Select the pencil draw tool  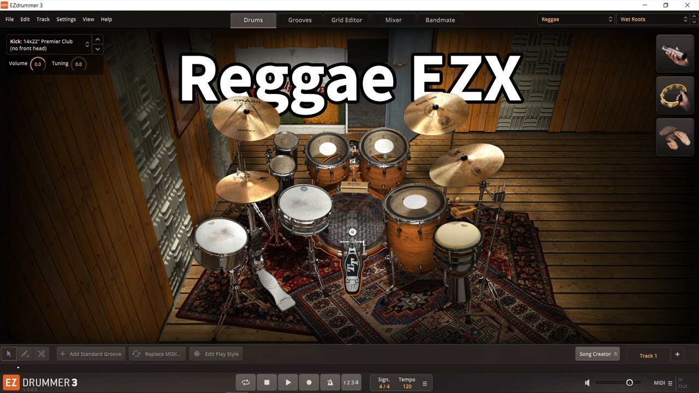(25, 354)
